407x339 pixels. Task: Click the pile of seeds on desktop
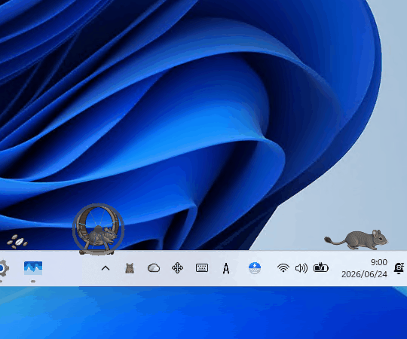pyautogui.click(x=17, y=242)
